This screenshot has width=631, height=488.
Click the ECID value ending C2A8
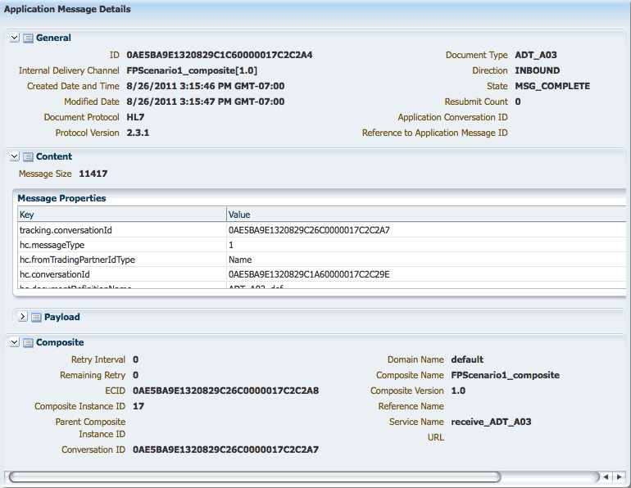pos(225,391)
